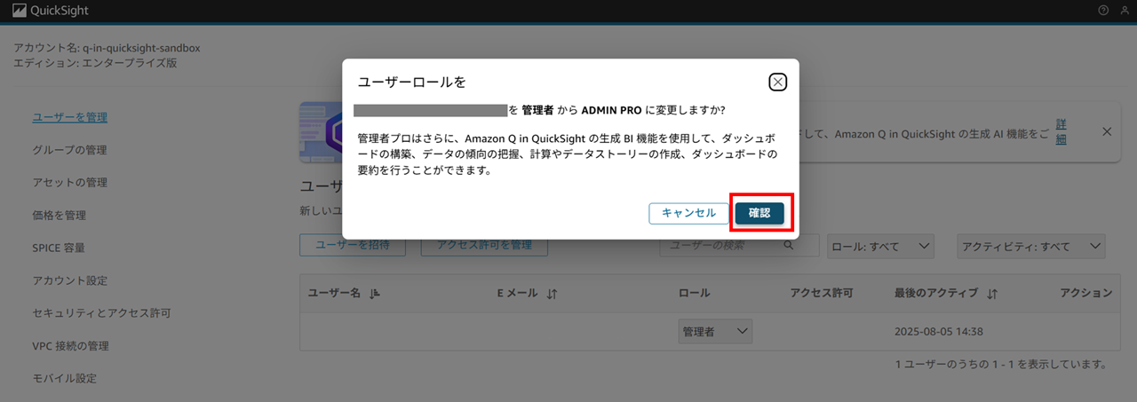Viewport: 1137px width, 402px height.
Task: Open the アクティビティ: すべて dropdown
Action: pos(1031,246)
